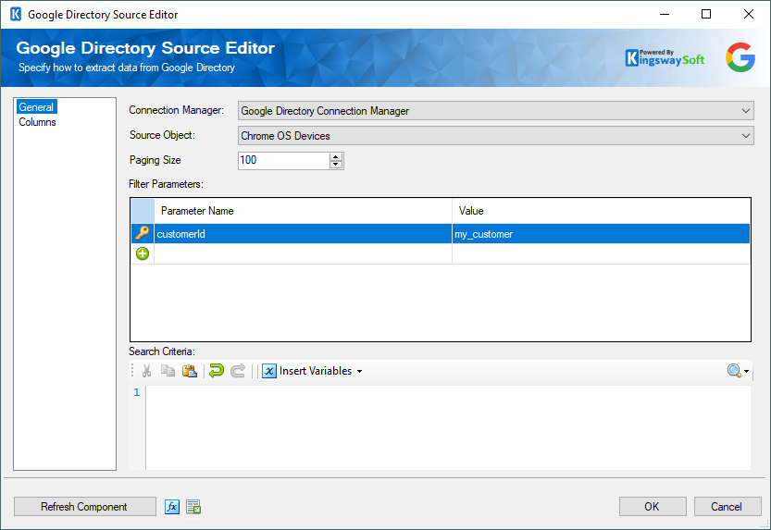The image size is (771, 530).
Task: Click the documentation table icon near Refresh
Action: pyautogui.click(x=193, y=507)
